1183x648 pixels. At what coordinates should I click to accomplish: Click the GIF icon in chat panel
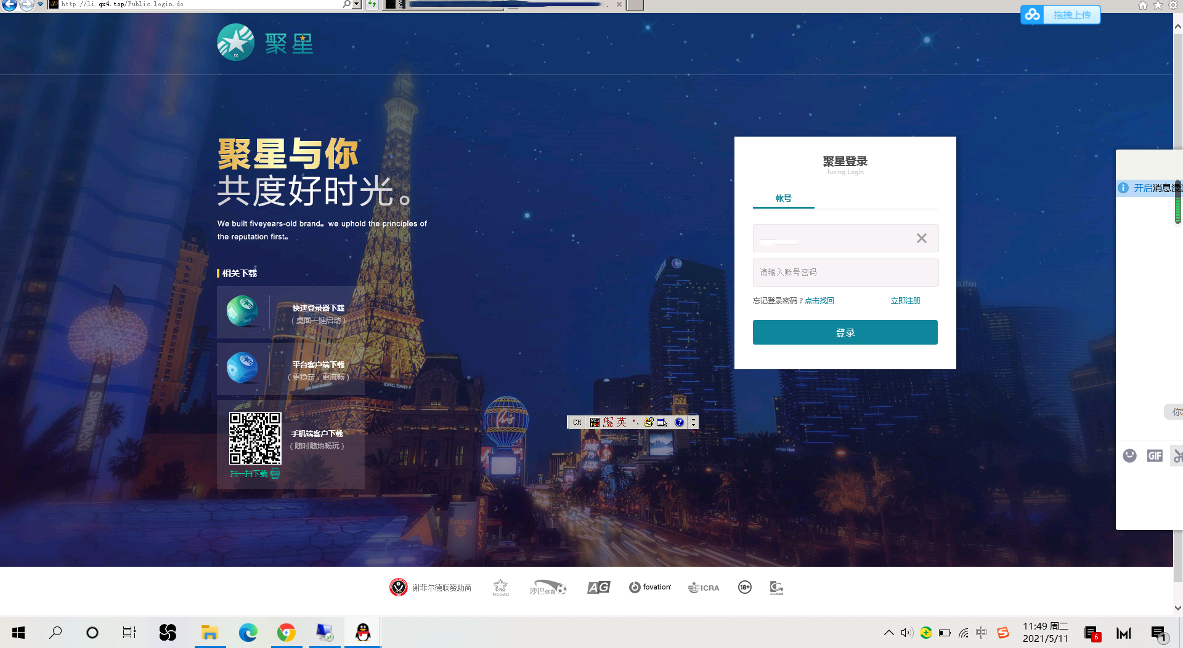[x=1154, y=455]
